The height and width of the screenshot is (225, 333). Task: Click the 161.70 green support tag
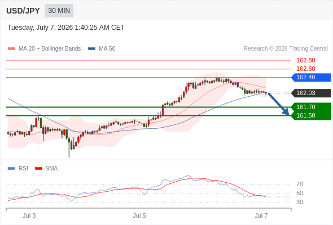(x=311, y=107)
